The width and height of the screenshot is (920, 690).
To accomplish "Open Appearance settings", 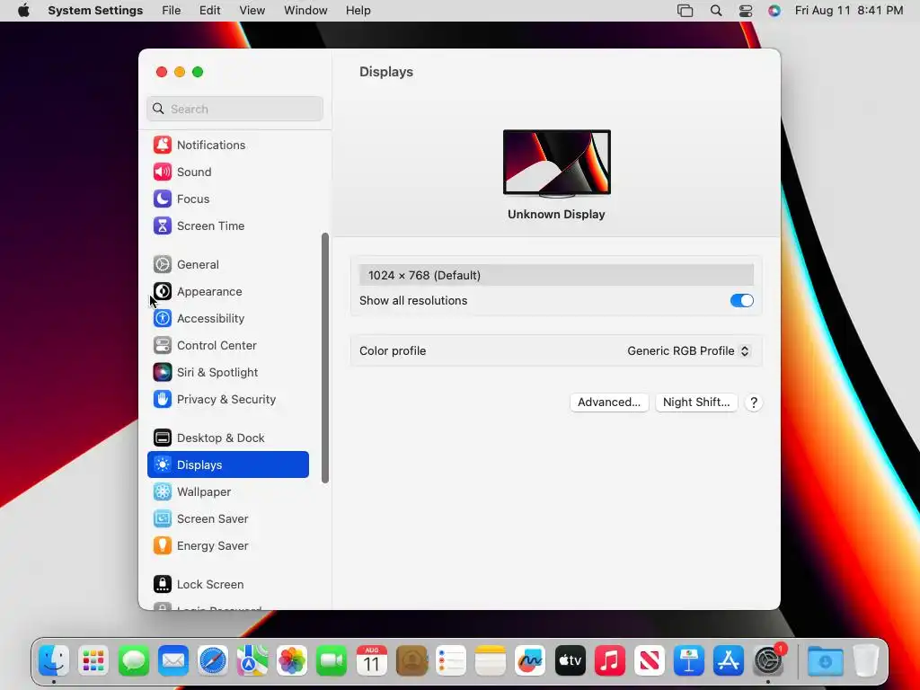I will click(x=227, y=292).
